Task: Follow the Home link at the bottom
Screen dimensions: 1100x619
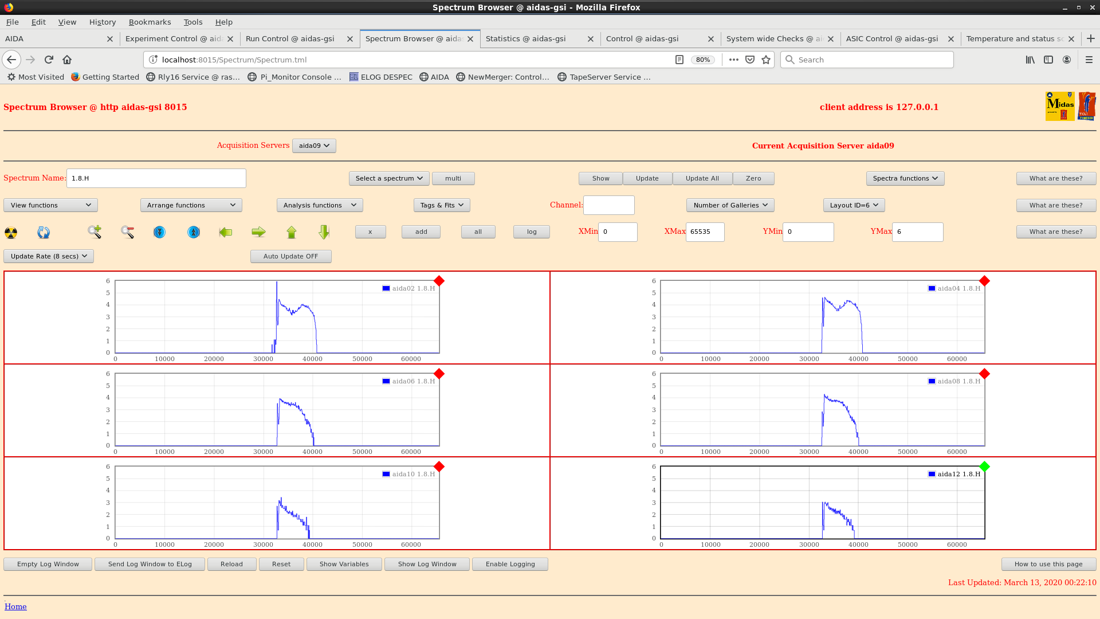Action: [x=15, y=606]
